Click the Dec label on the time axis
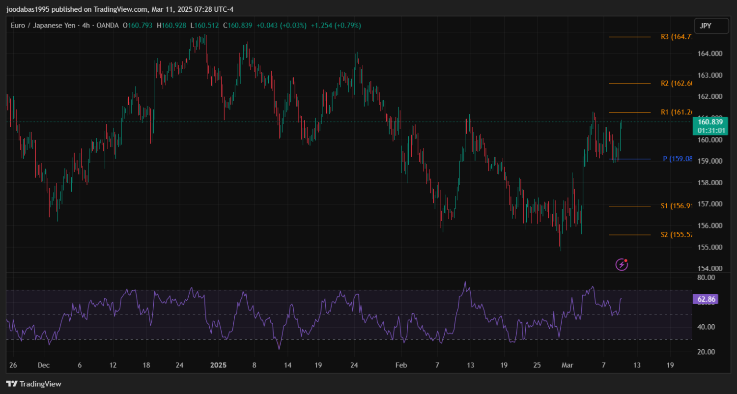Image resolution: width=737 pixels, height=394 pixels. 43,365
